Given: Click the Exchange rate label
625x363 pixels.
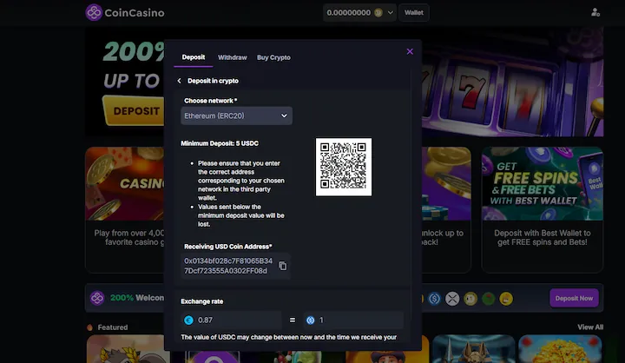Looking at the screenshot, I should (202, 301).
